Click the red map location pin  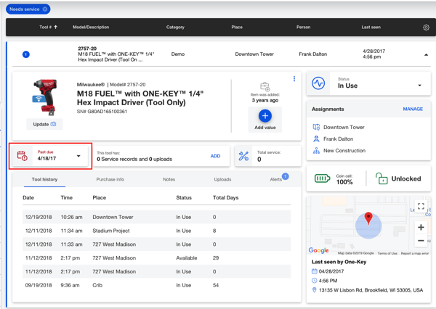[368, 218]
